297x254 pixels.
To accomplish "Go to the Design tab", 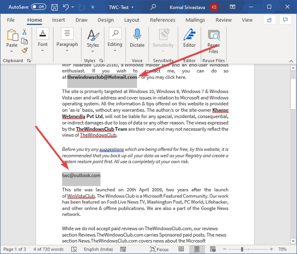I will (106, 20).
